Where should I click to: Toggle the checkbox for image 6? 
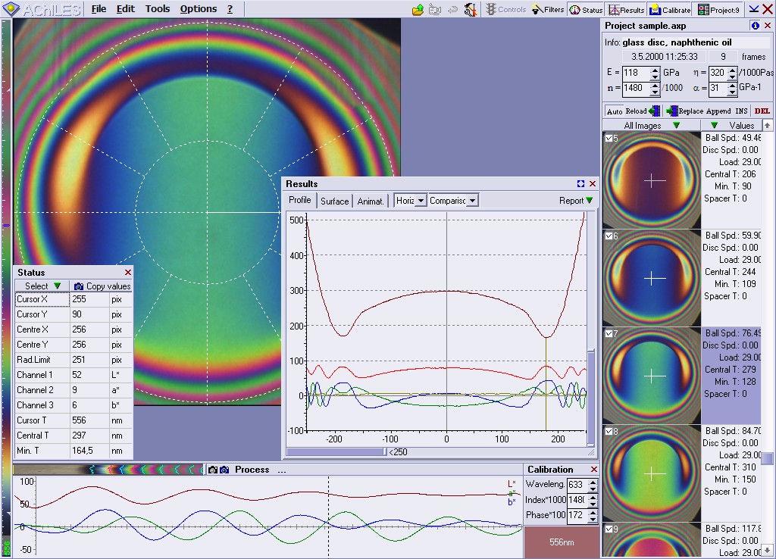click(x=609, y=236)
